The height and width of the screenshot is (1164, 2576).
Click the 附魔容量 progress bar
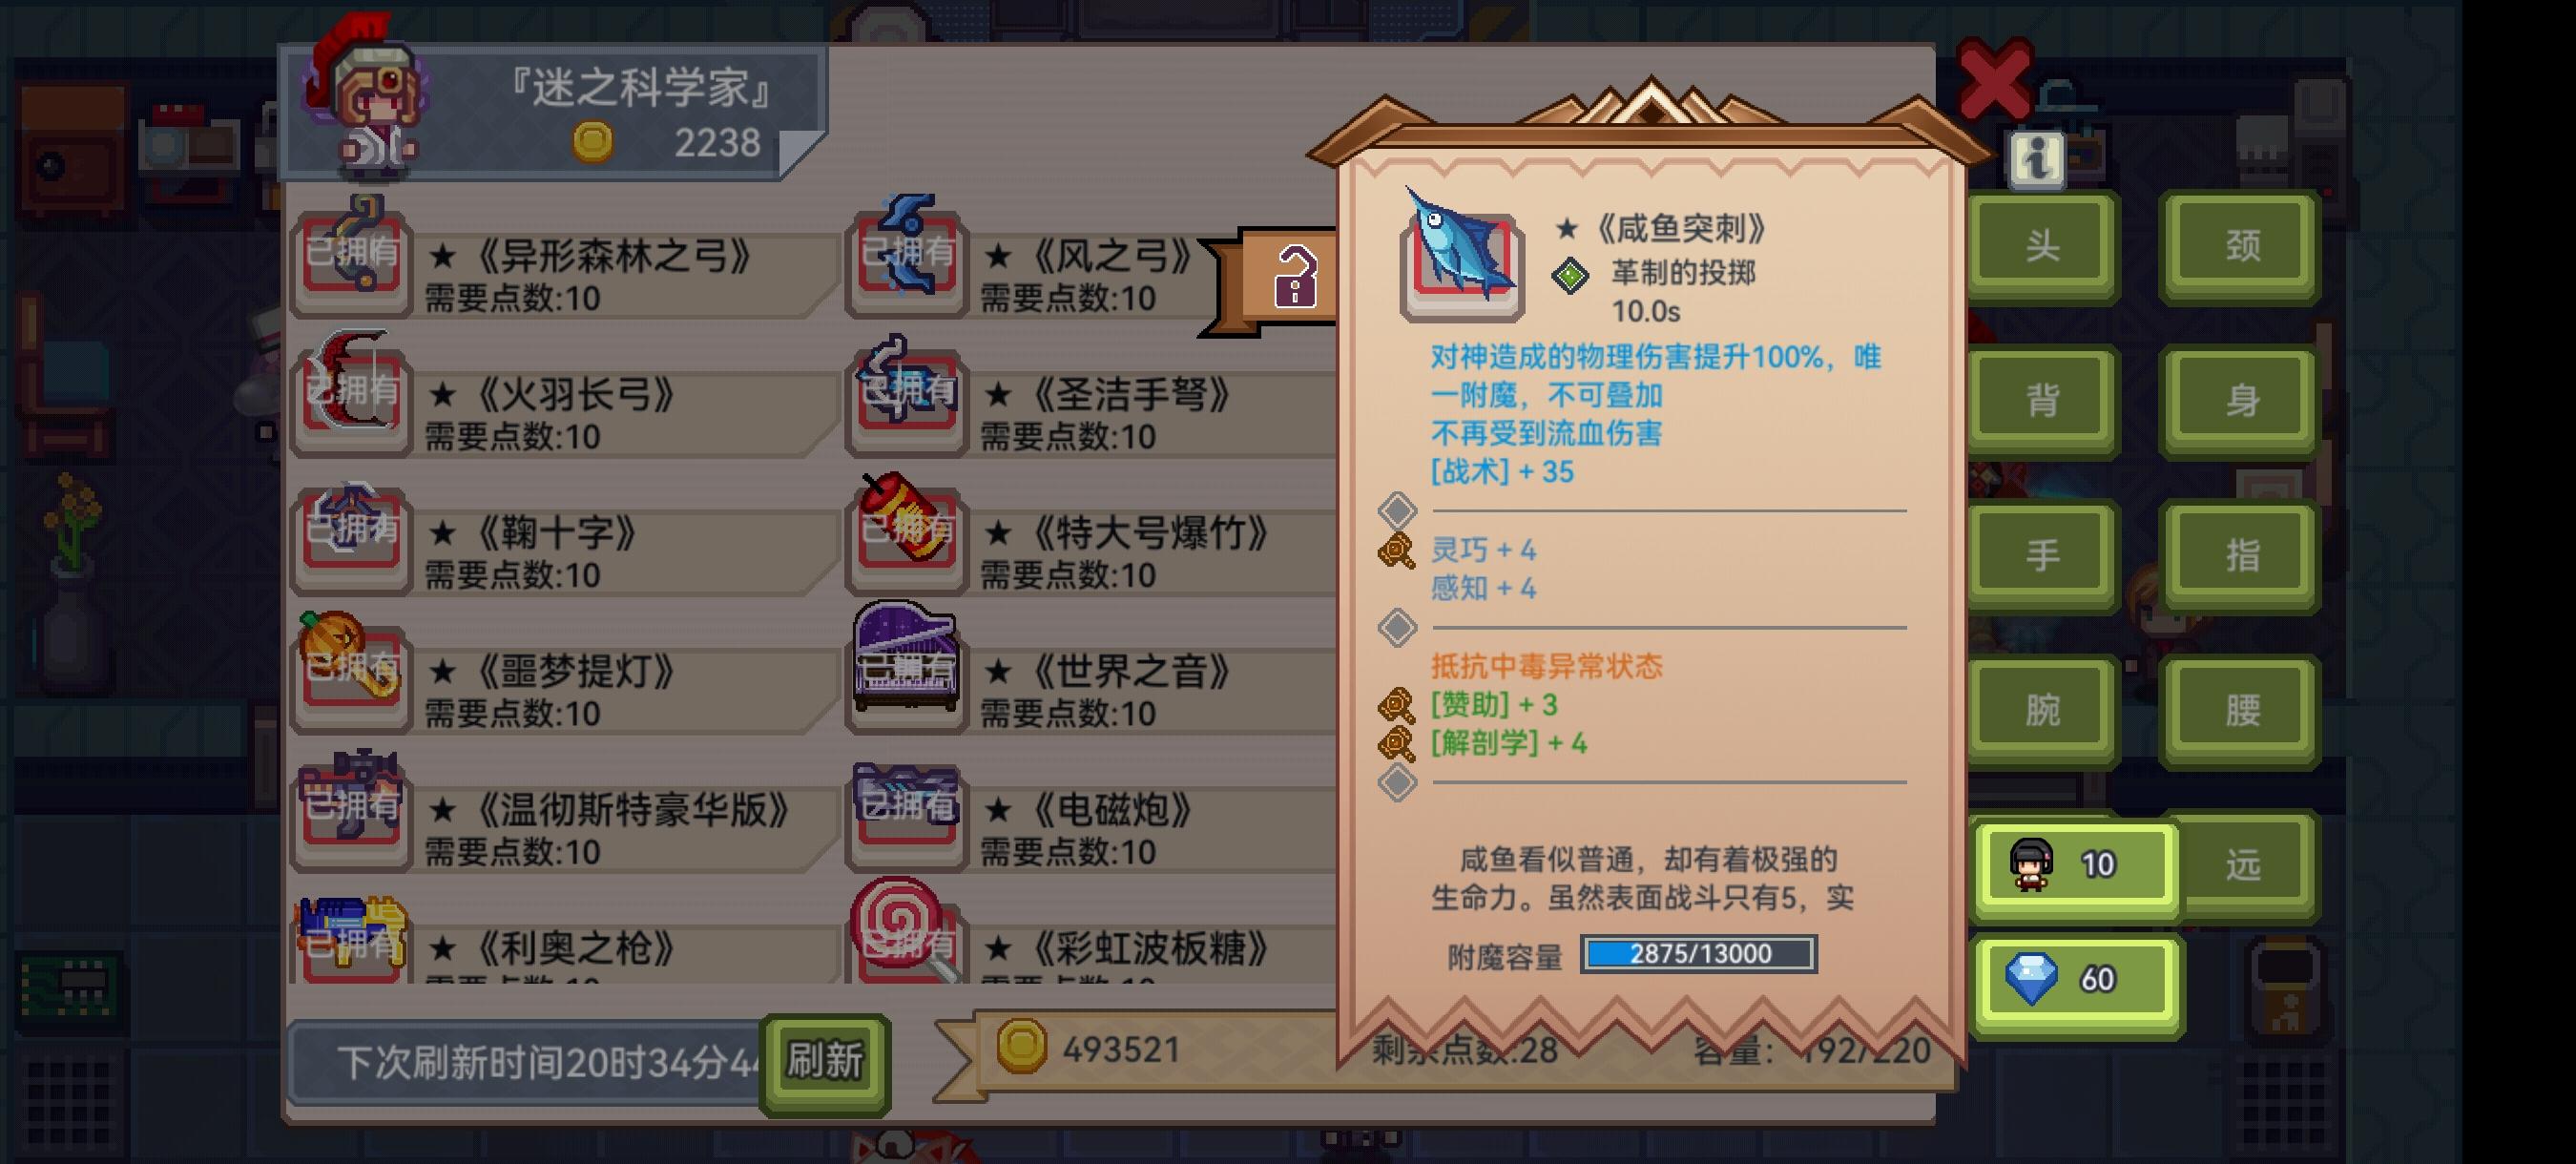1698,954
